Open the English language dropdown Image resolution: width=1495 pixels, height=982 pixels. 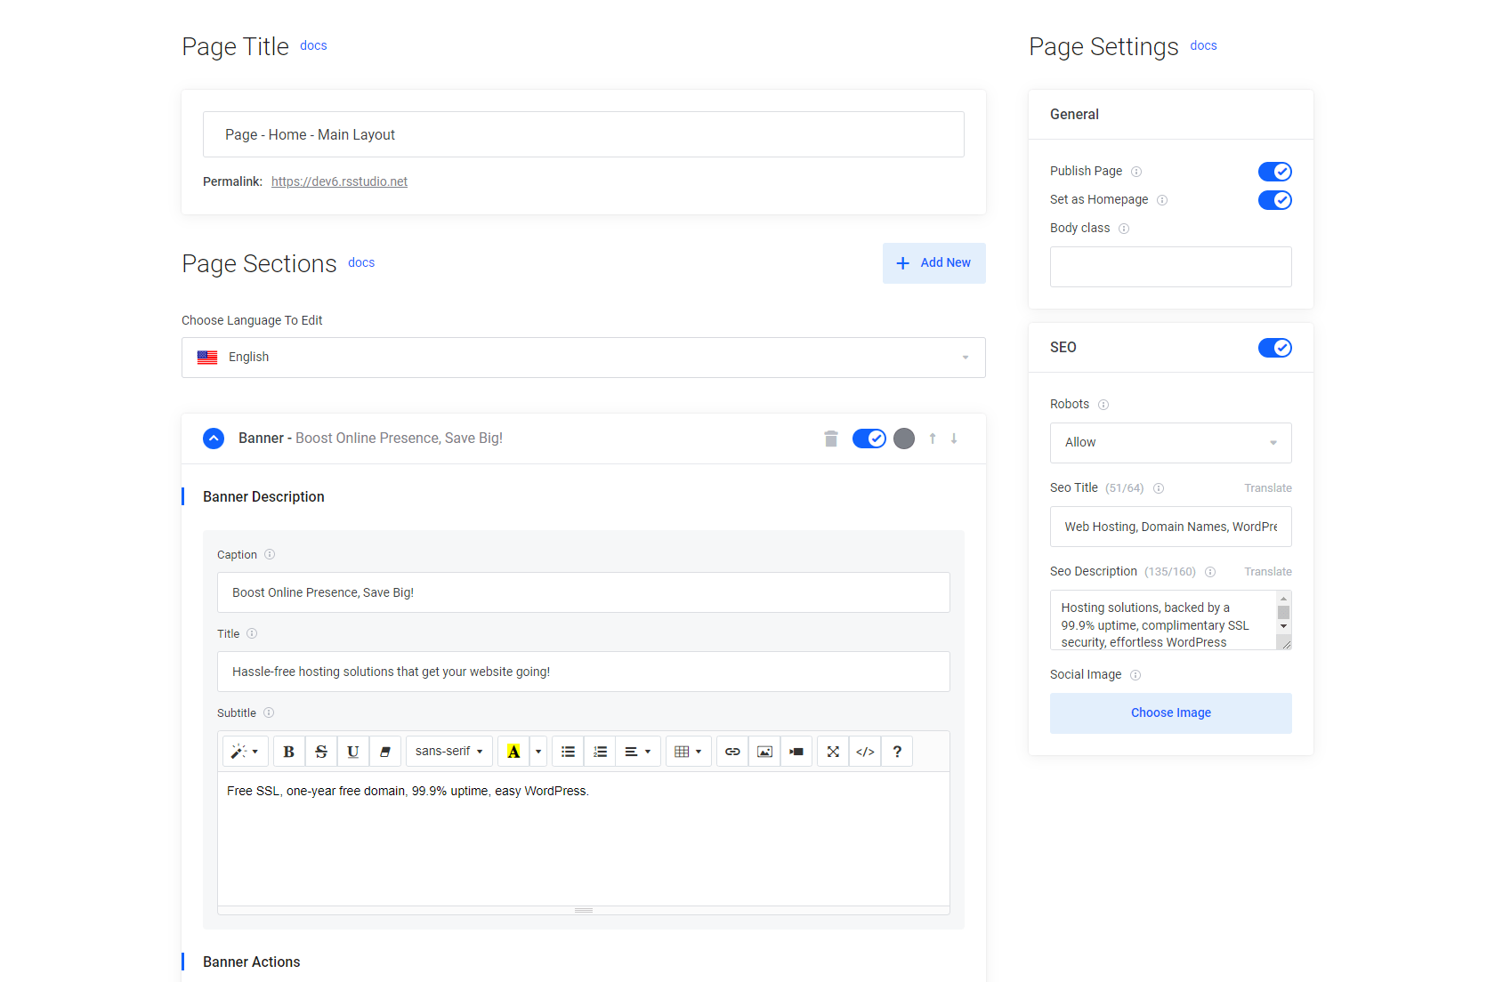pos(583,358)
